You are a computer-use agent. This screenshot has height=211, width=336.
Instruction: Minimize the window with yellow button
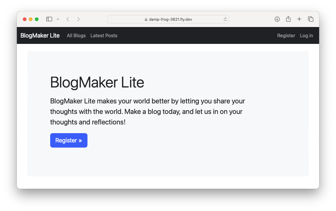coord(31,19)
